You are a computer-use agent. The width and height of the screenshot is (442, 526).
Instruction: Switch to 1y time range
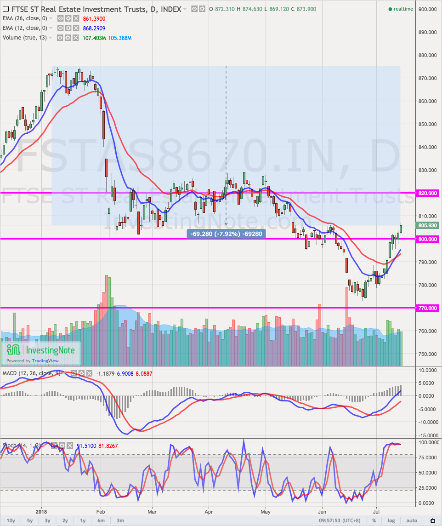(83, 520)
